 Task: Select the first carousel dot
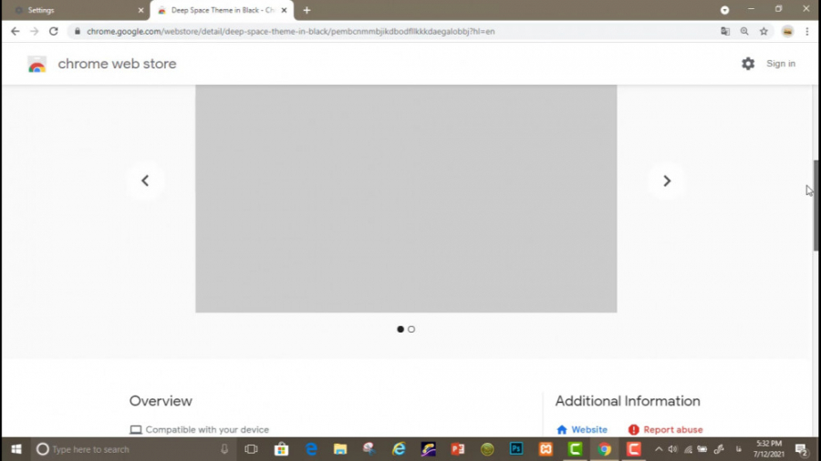point(400,329)
